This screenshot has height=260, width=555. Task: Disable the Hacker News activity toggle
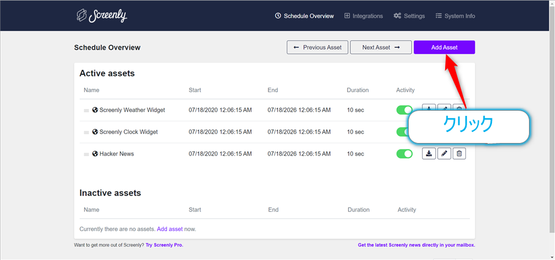click(405, 154)
